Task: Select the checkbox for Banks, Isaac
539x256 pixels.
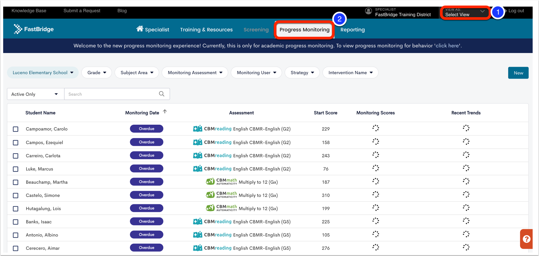Action: pos(16,222)
